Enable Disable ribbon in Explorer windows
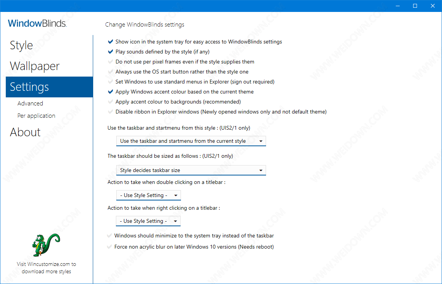442x284 pixels. pyautogui.click(x=111, y=112)
